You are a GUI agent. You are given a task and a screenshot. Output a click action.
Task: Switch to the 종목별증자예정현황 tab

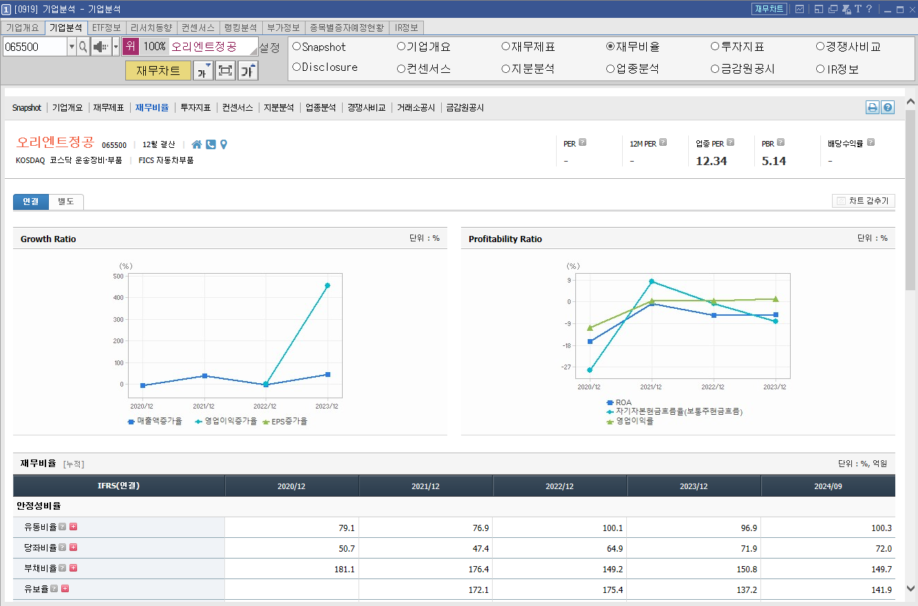click(x=347, y=28)
